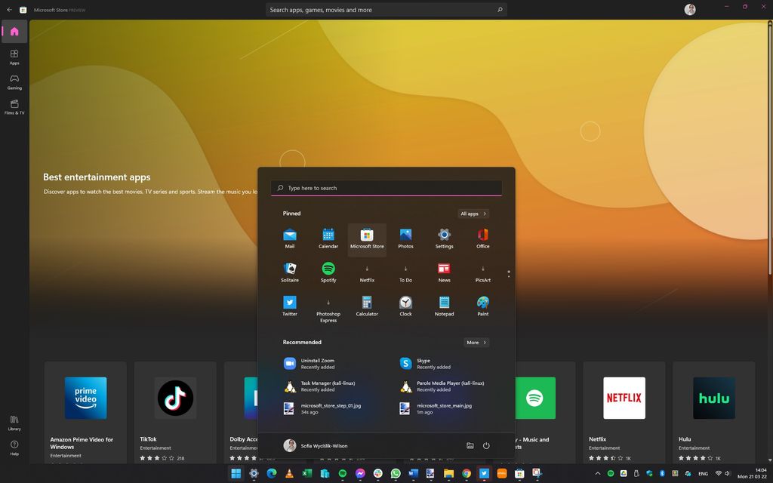Open Photoshop Express from pinned apps

pyautogui.click(x=328, y=303)
